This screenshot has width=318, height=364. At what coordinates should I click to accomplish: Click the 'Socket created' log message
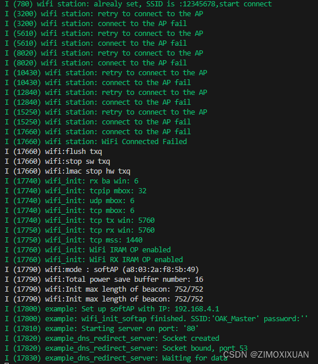click(x=191, y=338)
